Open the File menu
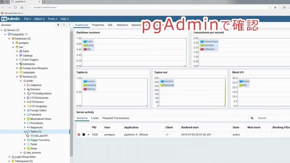The height and width of the screenshot is (163, 290). point(27,19)
